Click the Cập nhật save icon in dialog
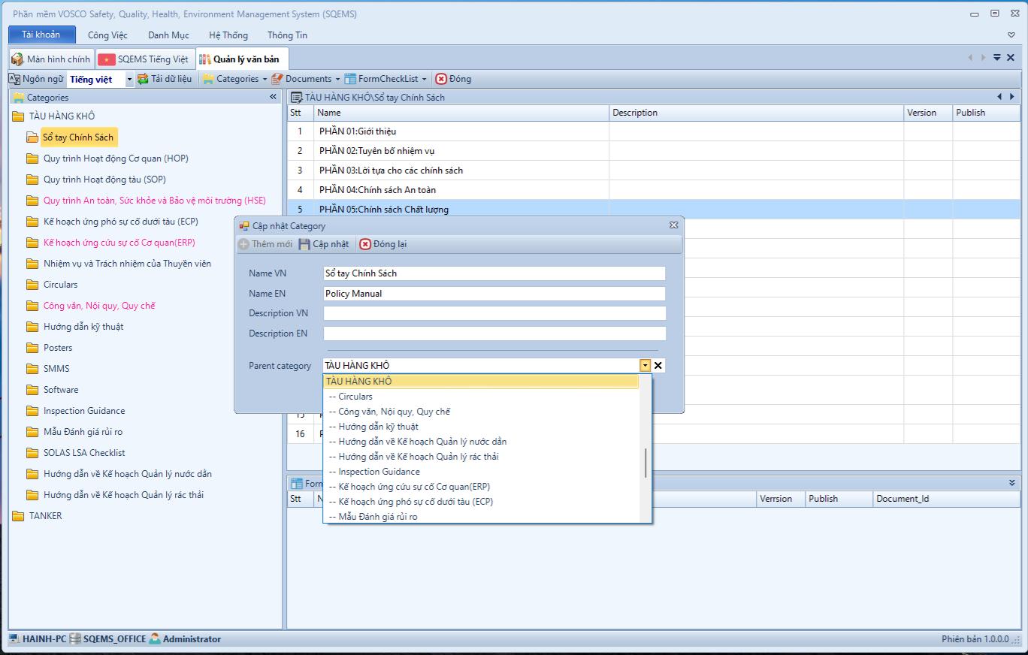 point(304,244)
